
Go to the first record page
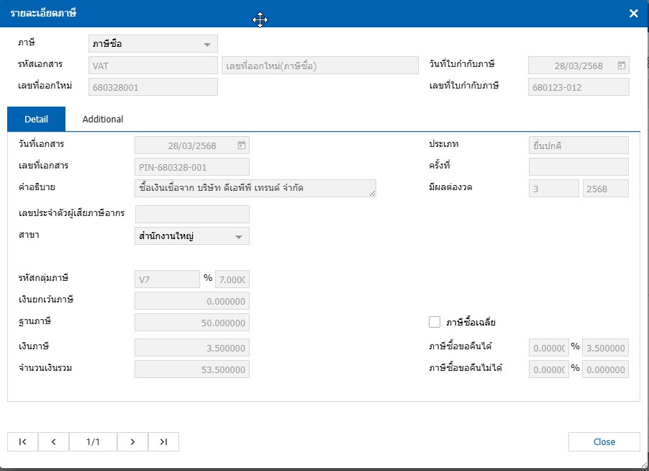click(x=22, y=442)
